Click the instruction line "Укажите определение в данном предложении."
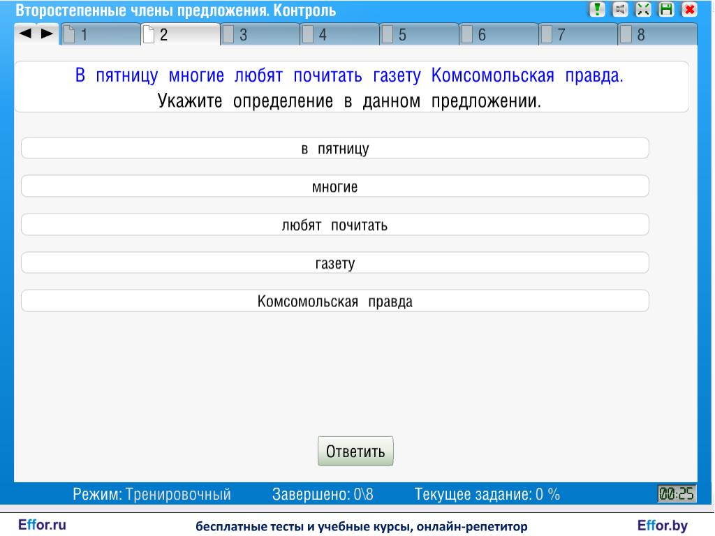Screen dimensions: 715x536 [x=349, y=100]
